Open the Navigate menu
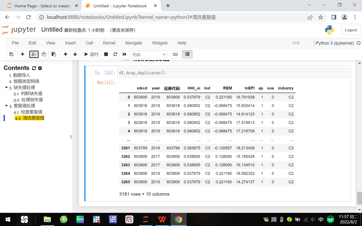 point(134,43)
